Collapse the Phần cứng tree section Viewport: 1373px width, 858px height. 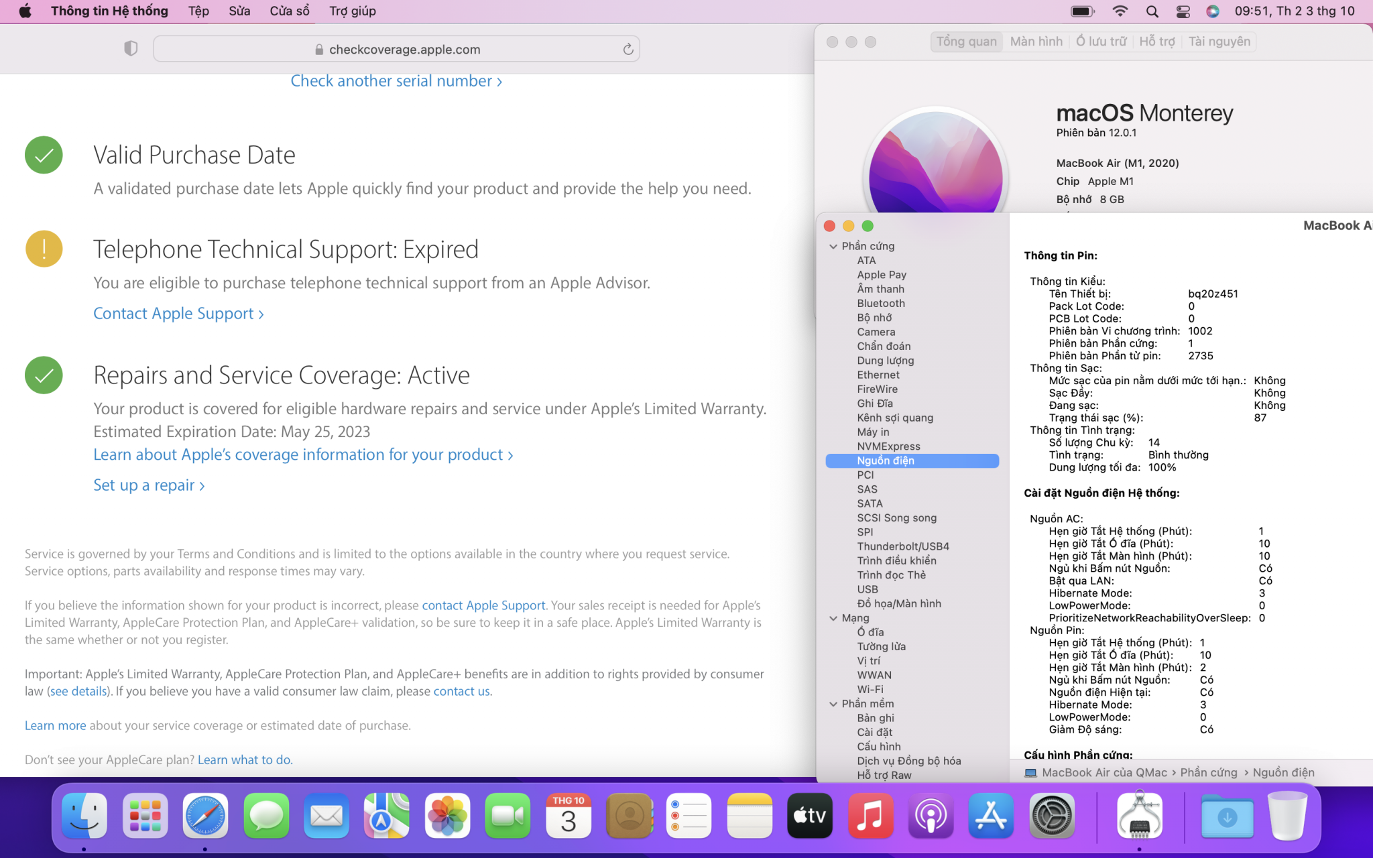tap(833, 247)
